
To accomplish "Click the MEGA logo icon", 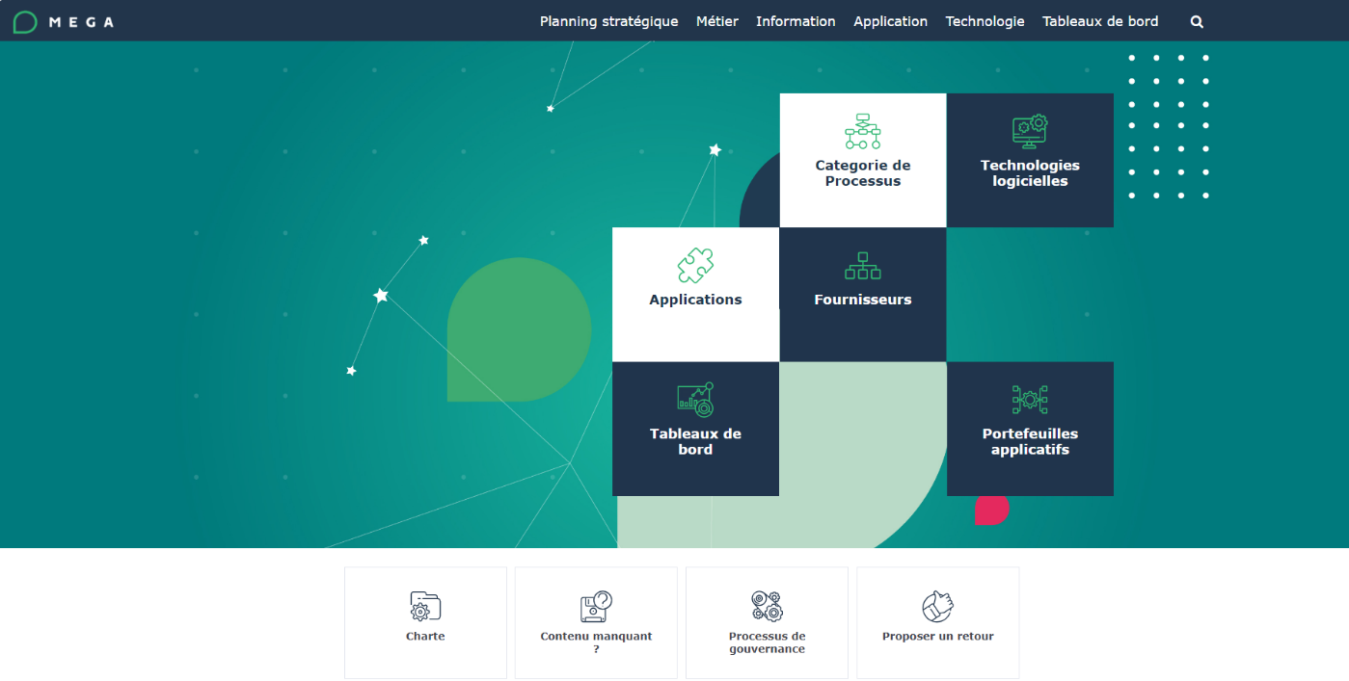I will point(25,22).
